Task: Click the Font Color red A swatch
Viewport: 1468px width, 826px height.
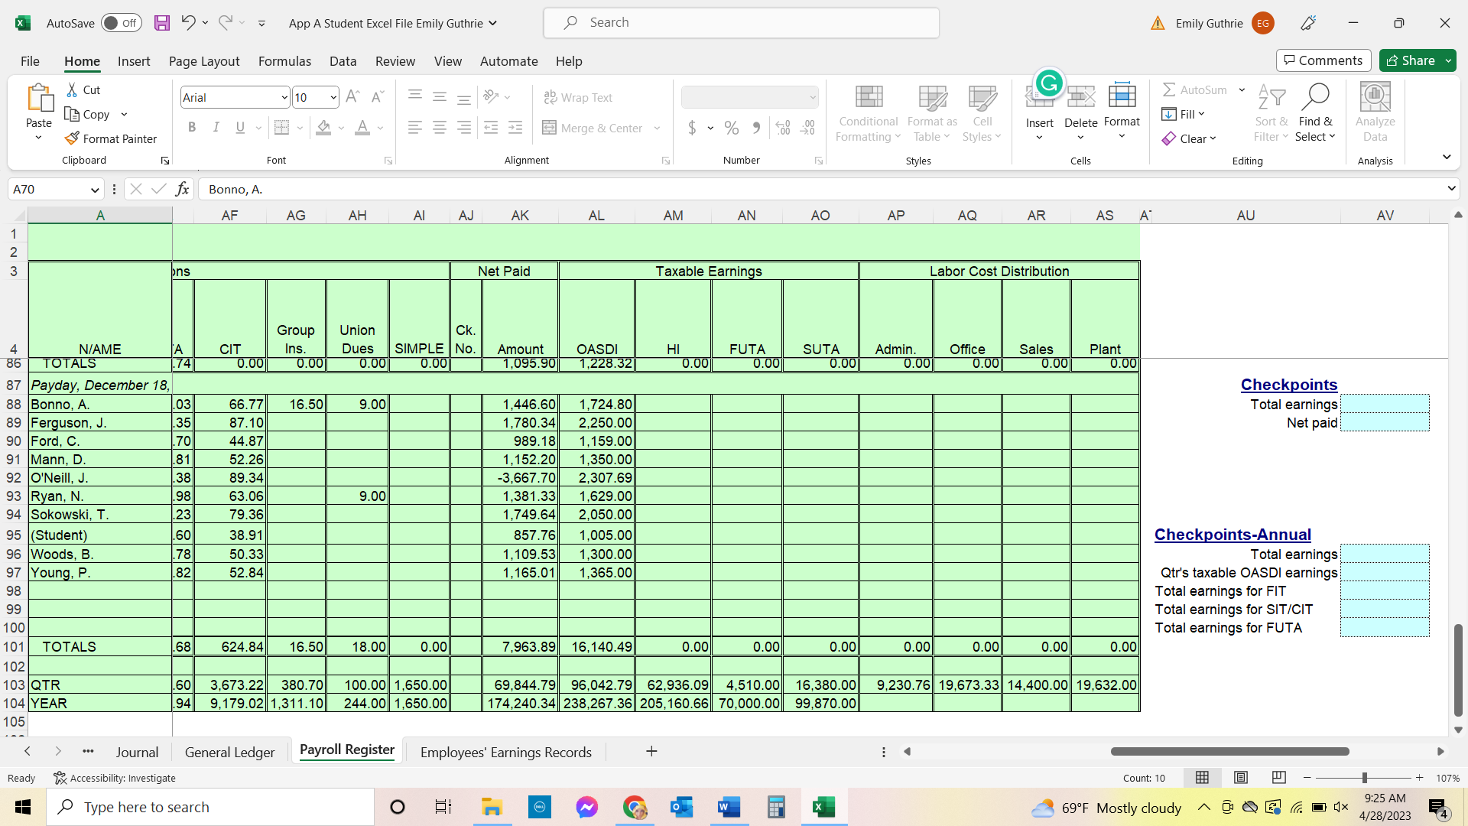Action: (x=362, y=128)
